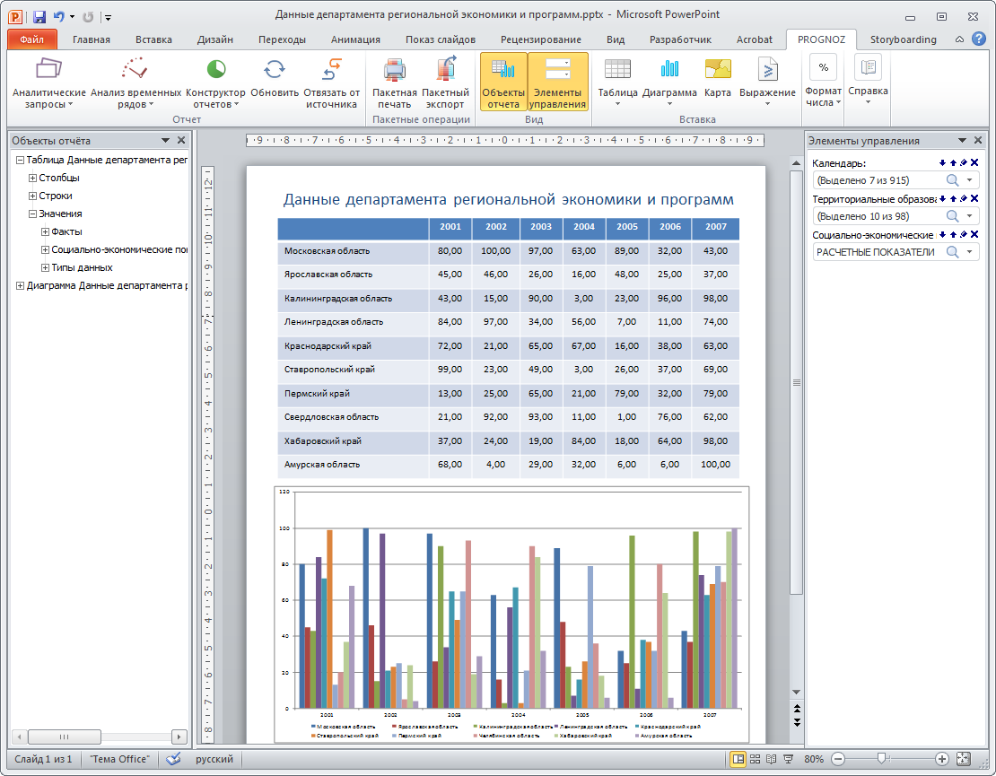Image resolution: width=996 pixels, height=776 pixels.
Task: Click the Файл button
Action: click(32, 39)
